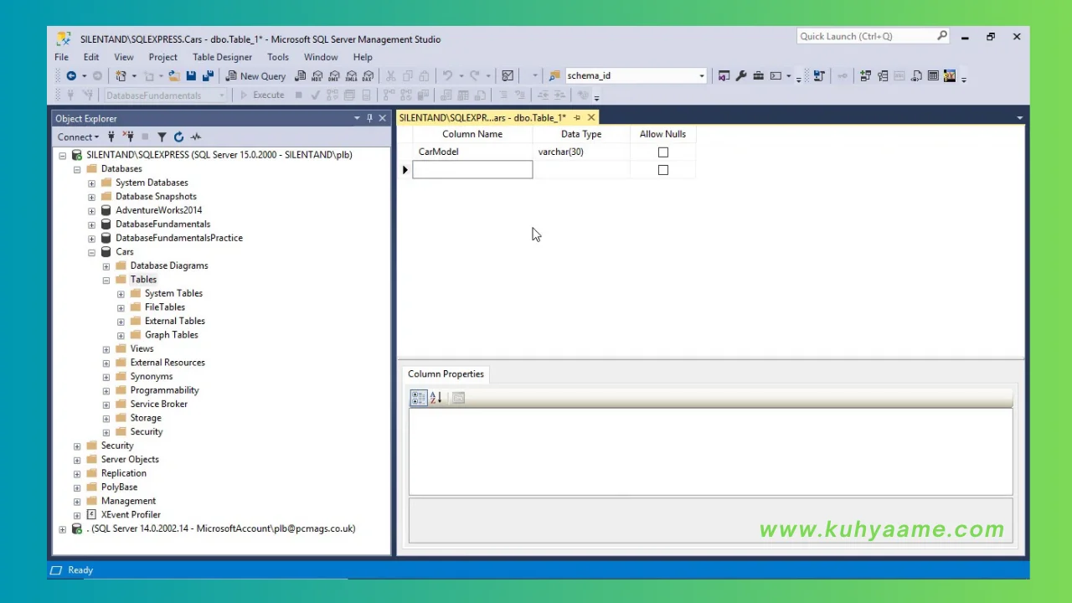
Task: Click the Manage XML Indexes icon
Action: click(916, 75)
